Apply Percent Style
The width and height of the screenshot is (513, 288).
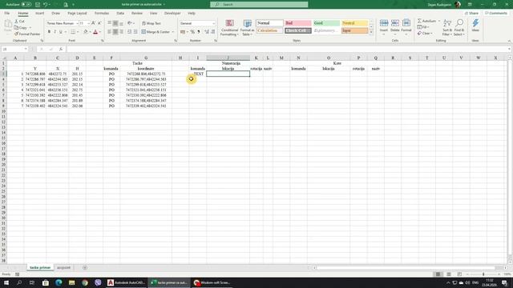coord(192,32)
